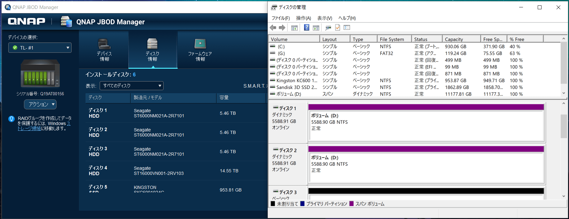Click the QNAP logo in the header

pos(27,21)
